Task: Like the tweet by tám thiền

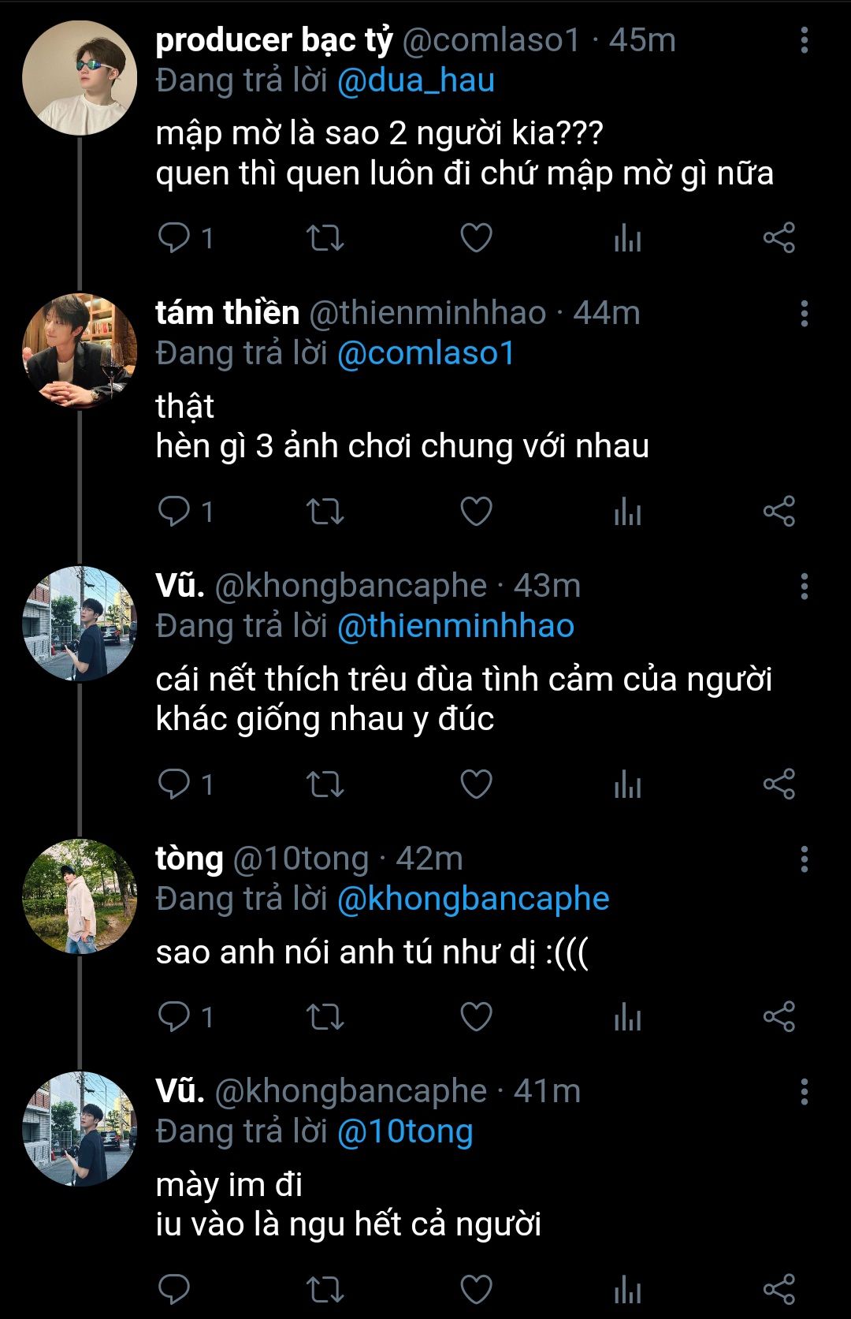Action: point(476,511)
